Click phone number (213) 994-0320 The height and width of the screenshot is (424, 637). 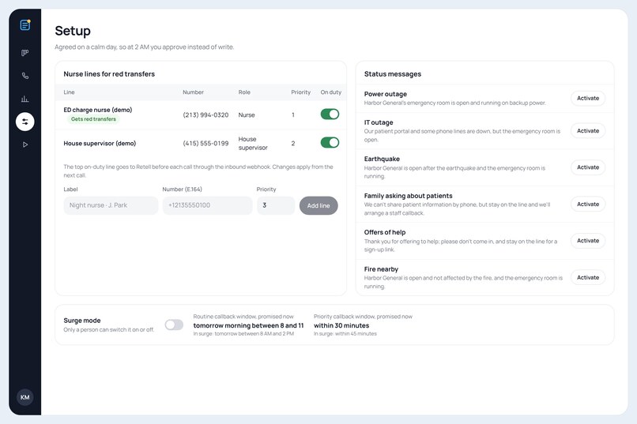click(205, 114)
